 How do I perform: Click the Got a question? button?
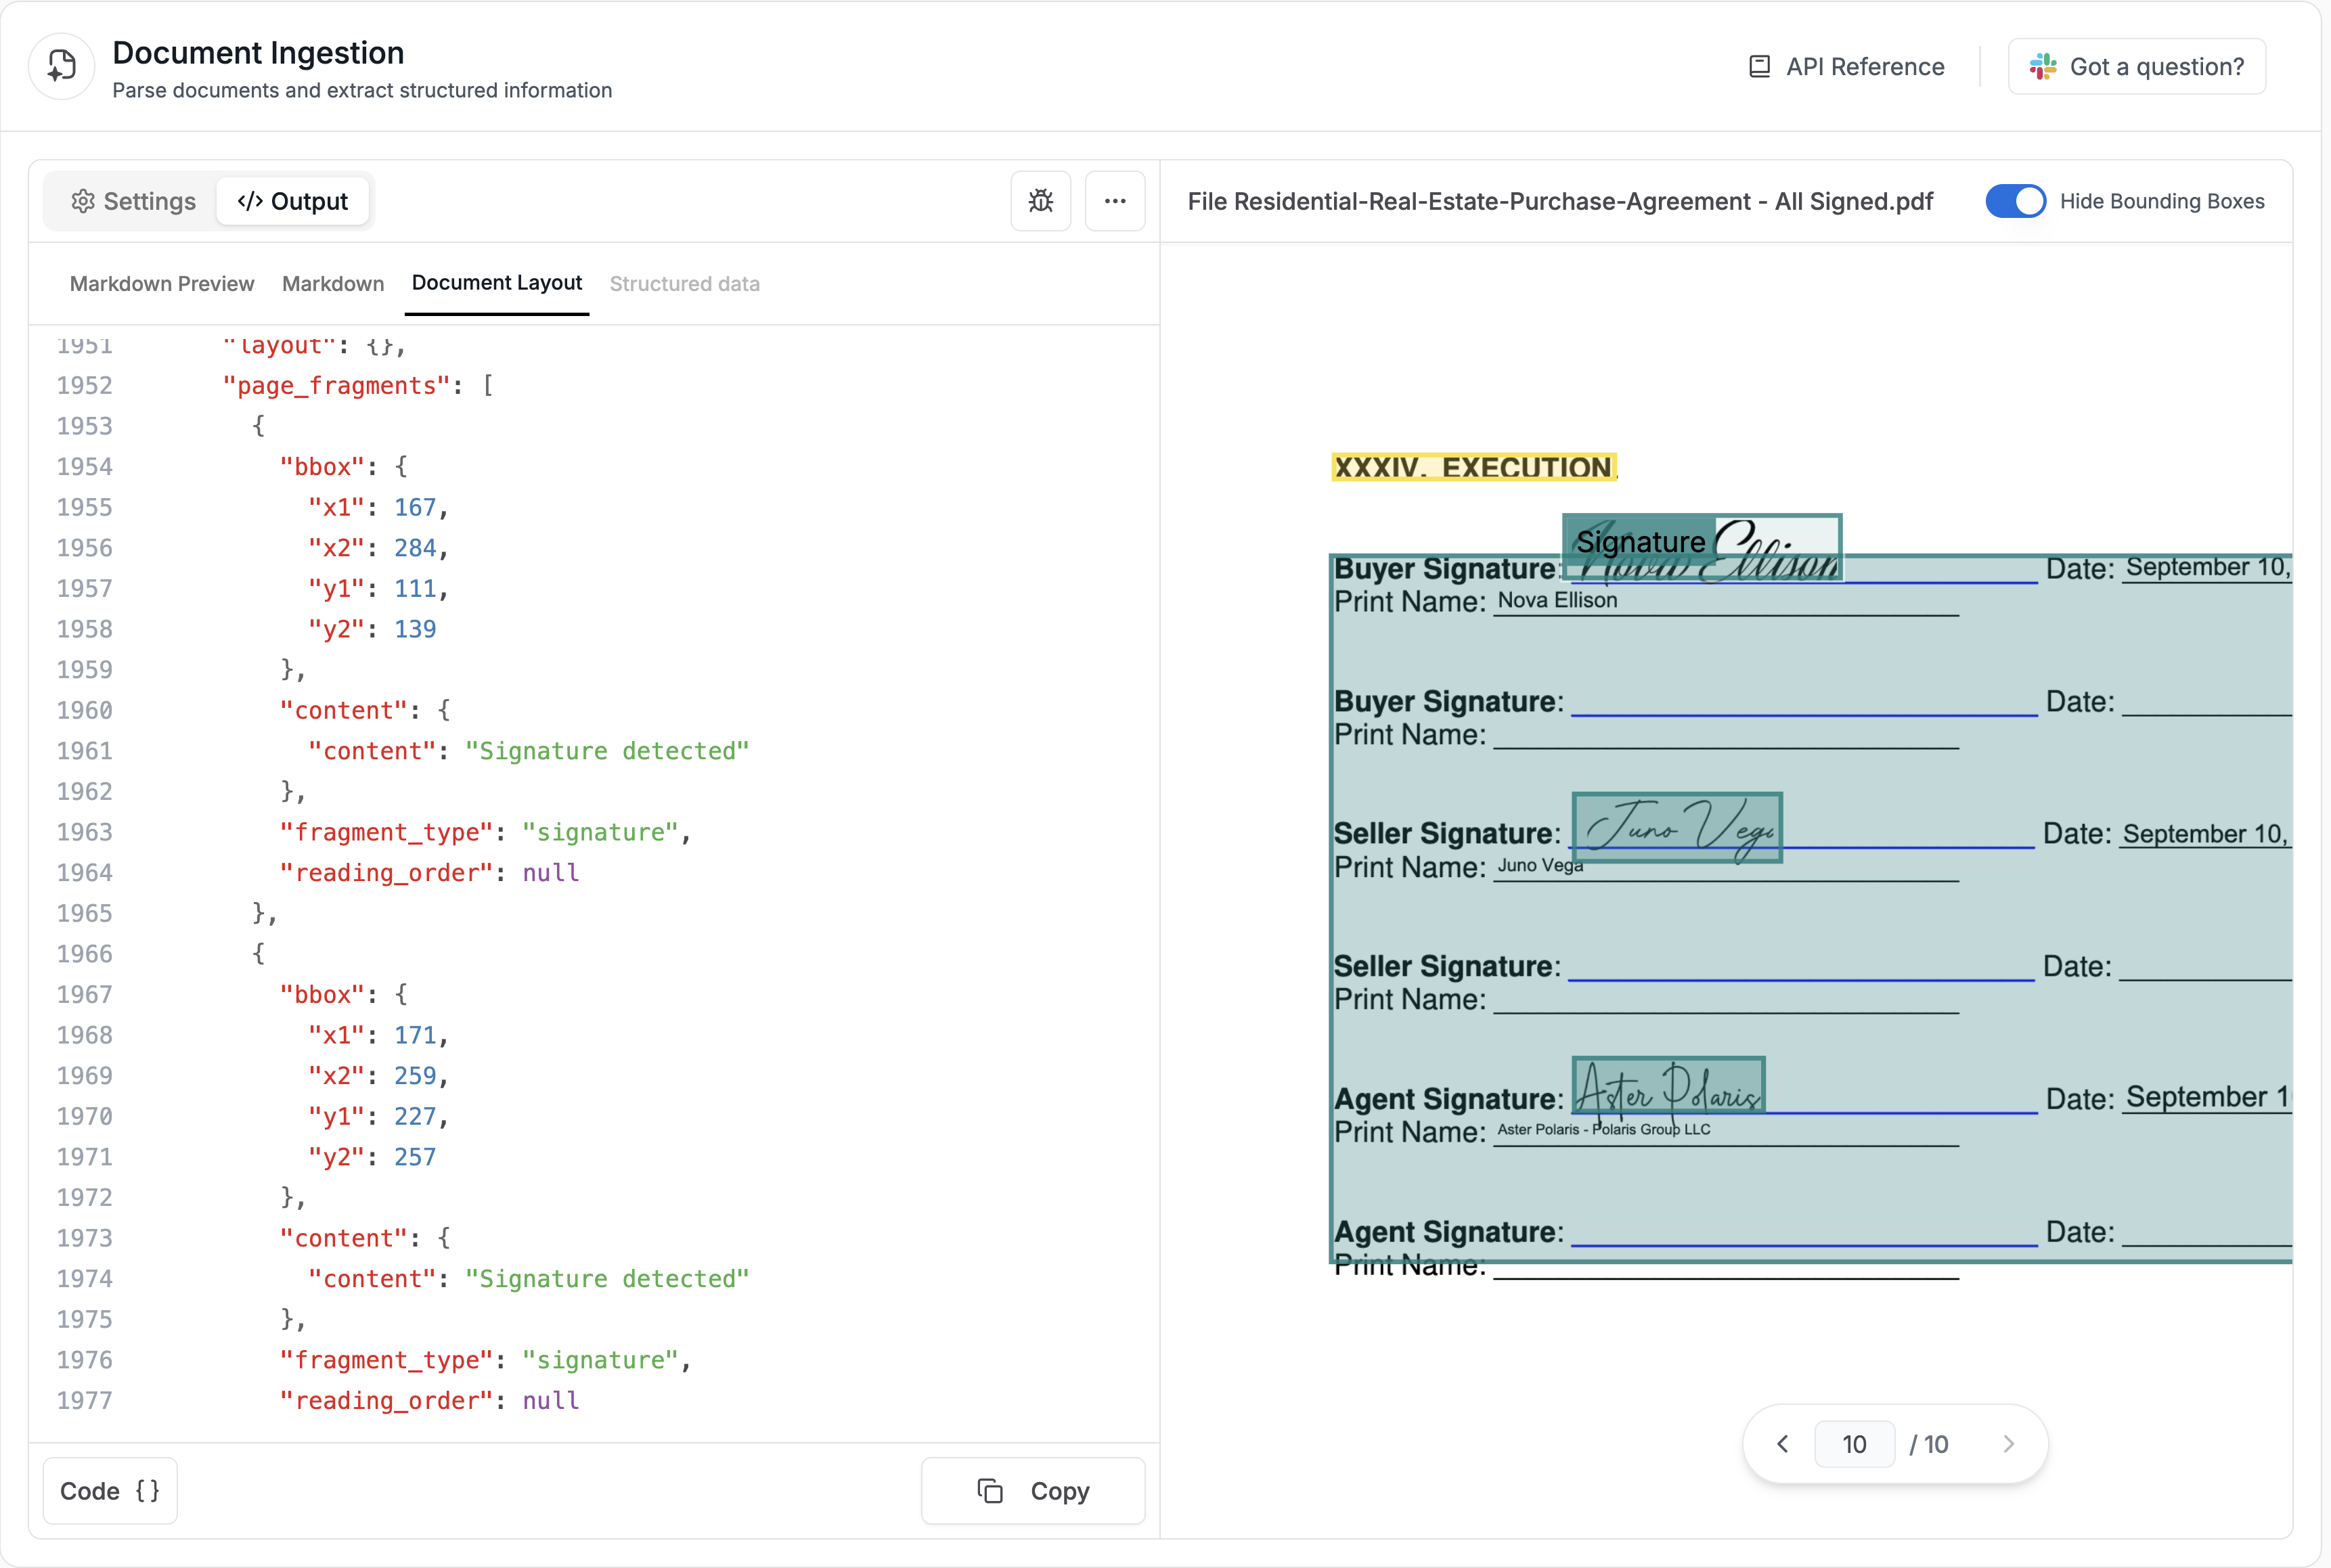point(2136,67)
